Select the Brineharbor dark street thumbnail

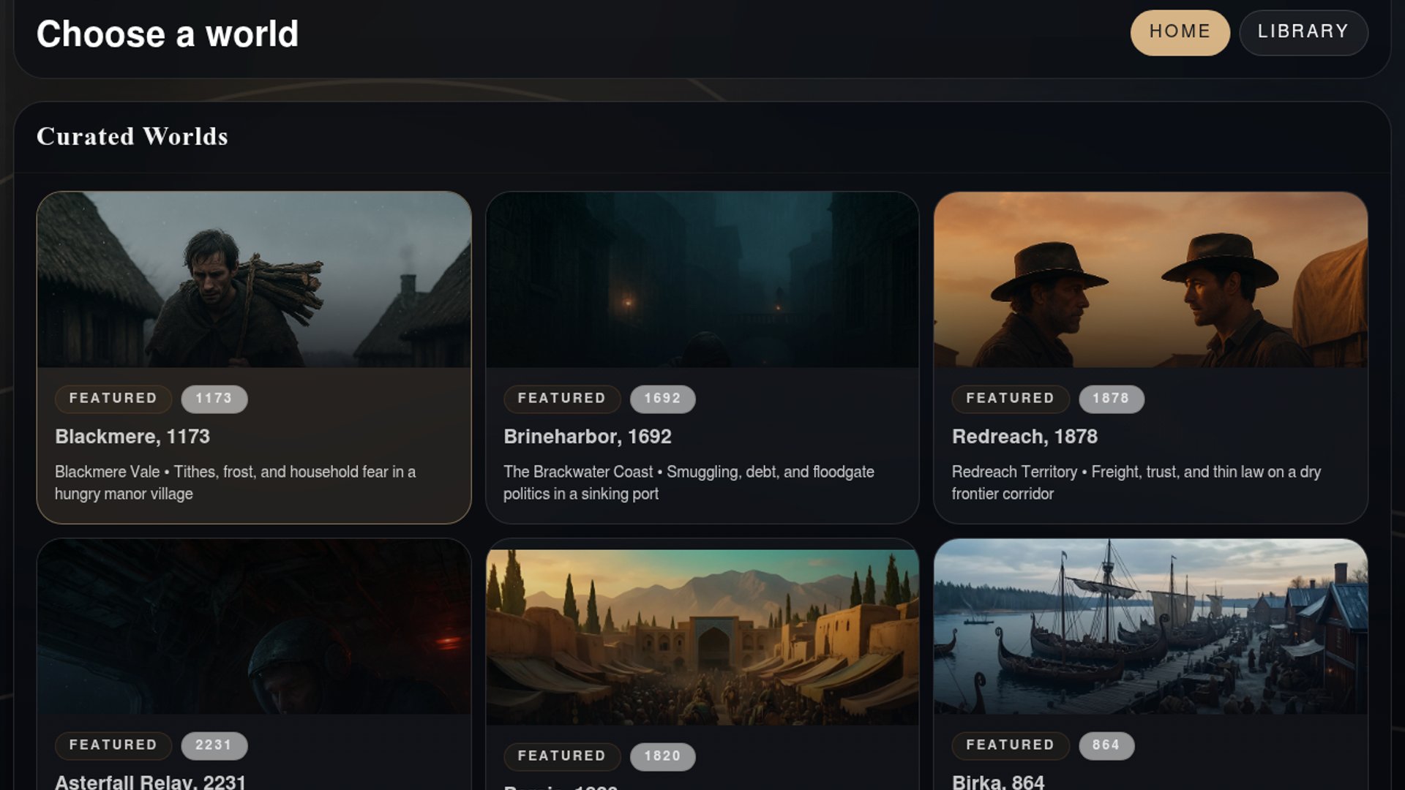(702, 279)
